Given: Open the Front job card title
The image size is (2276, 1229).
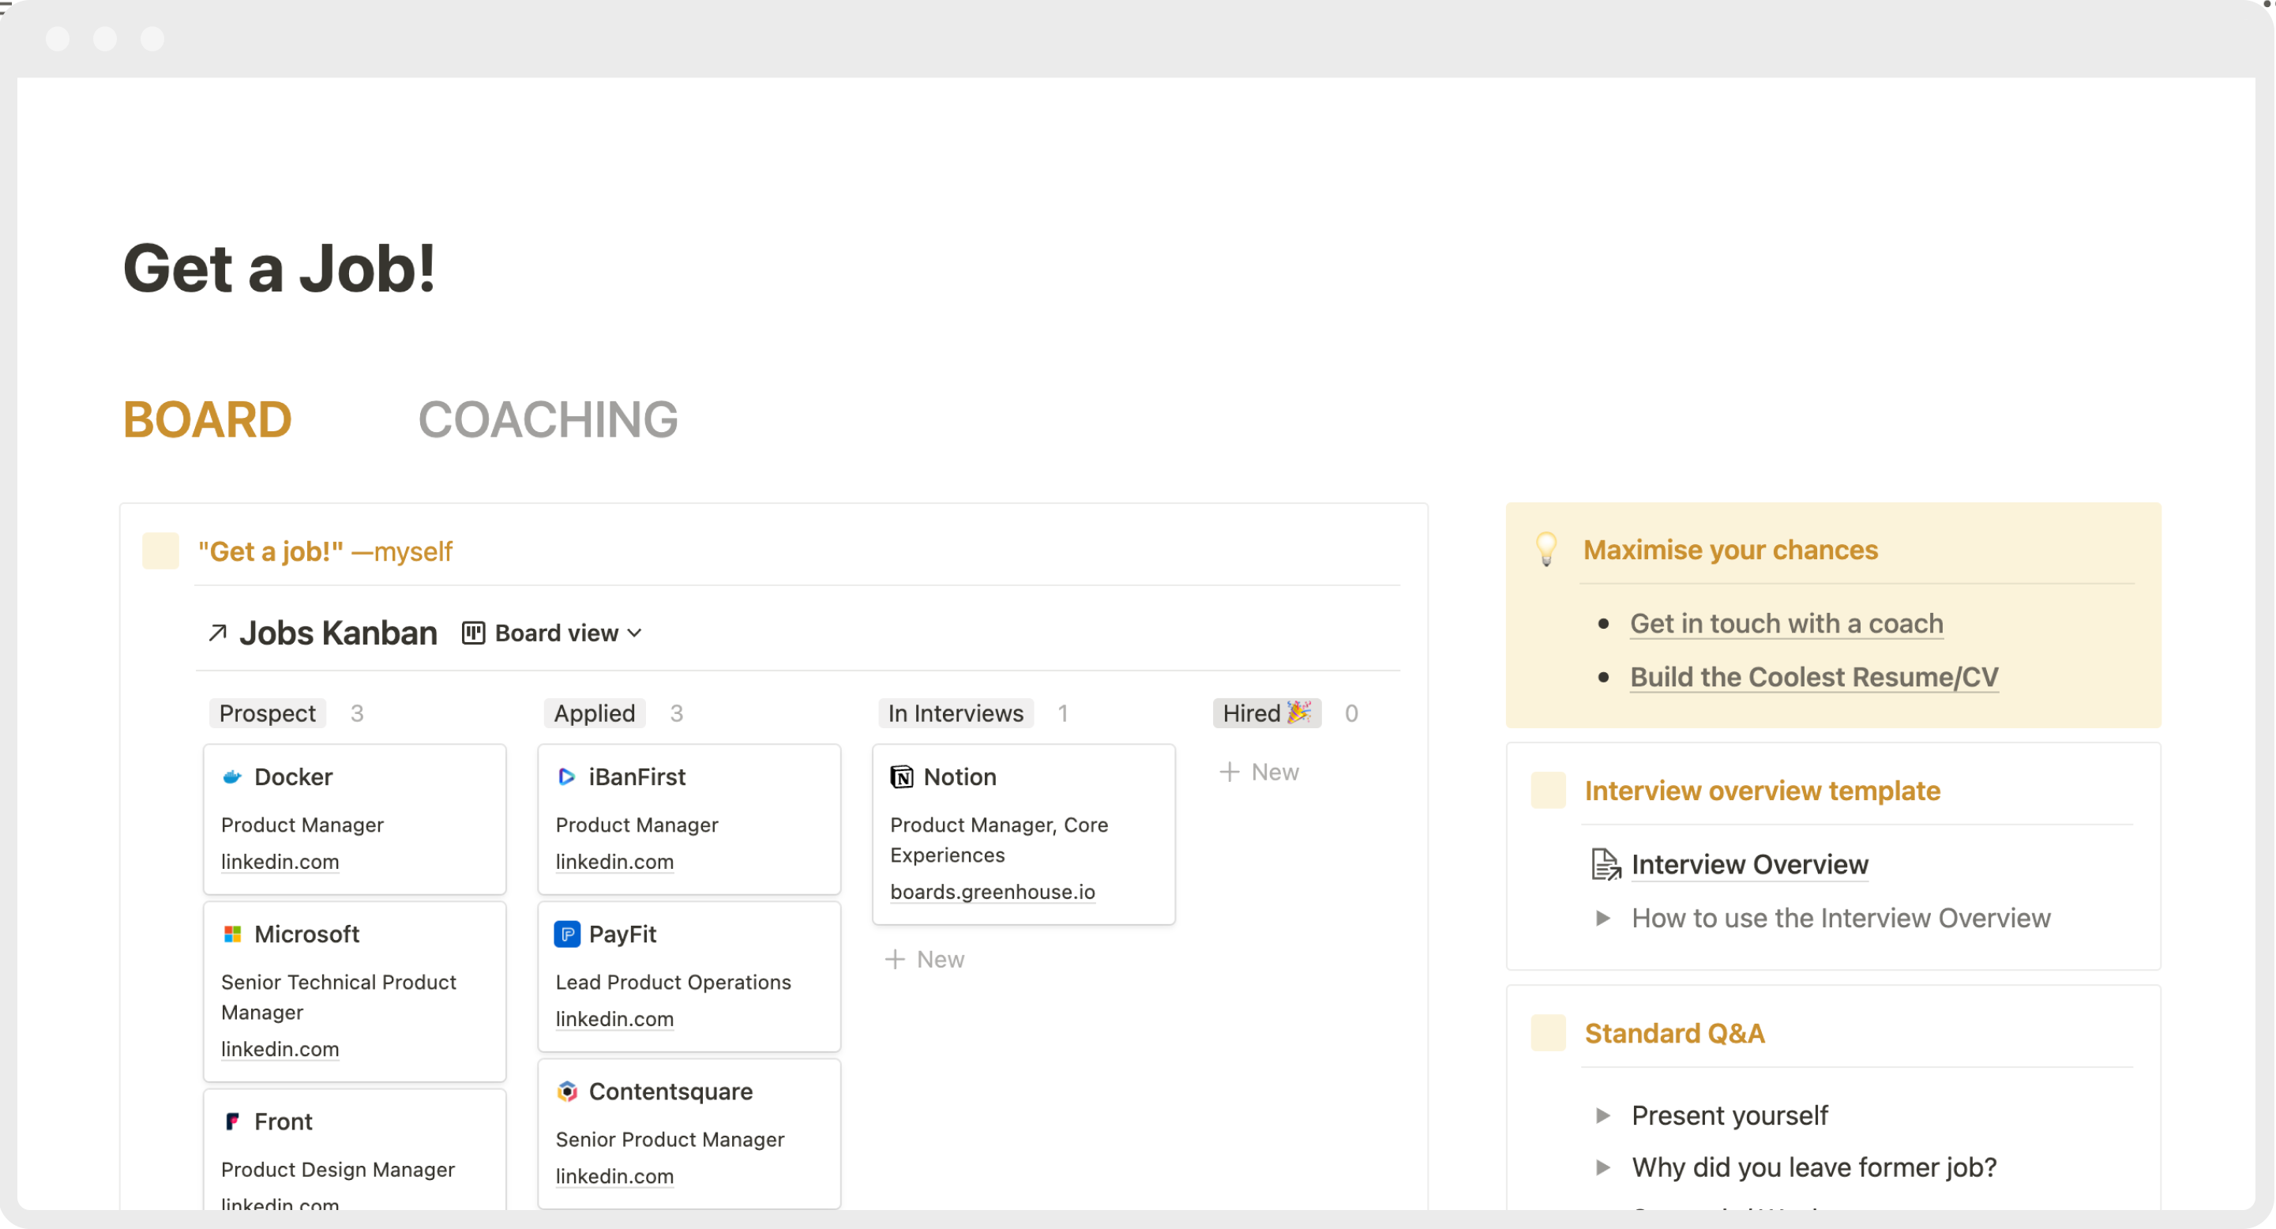Looking at the screenshot, I should click(283, 1122).
